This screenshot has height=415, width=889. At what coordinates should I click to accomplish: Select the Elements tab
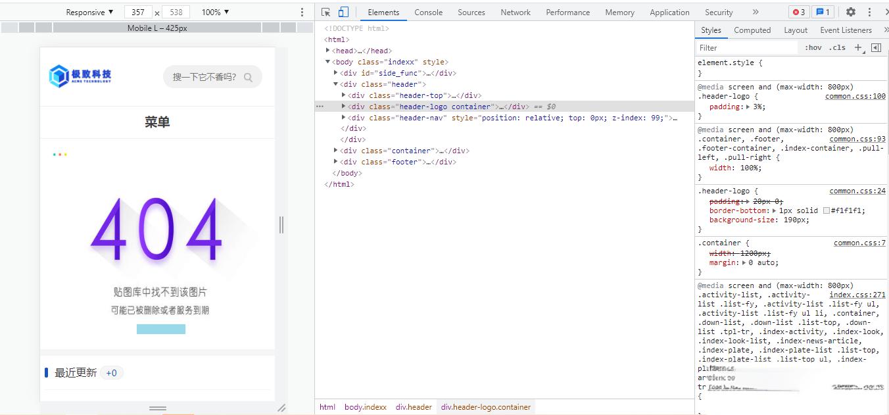pyautogui.click(x=383, y=12)
